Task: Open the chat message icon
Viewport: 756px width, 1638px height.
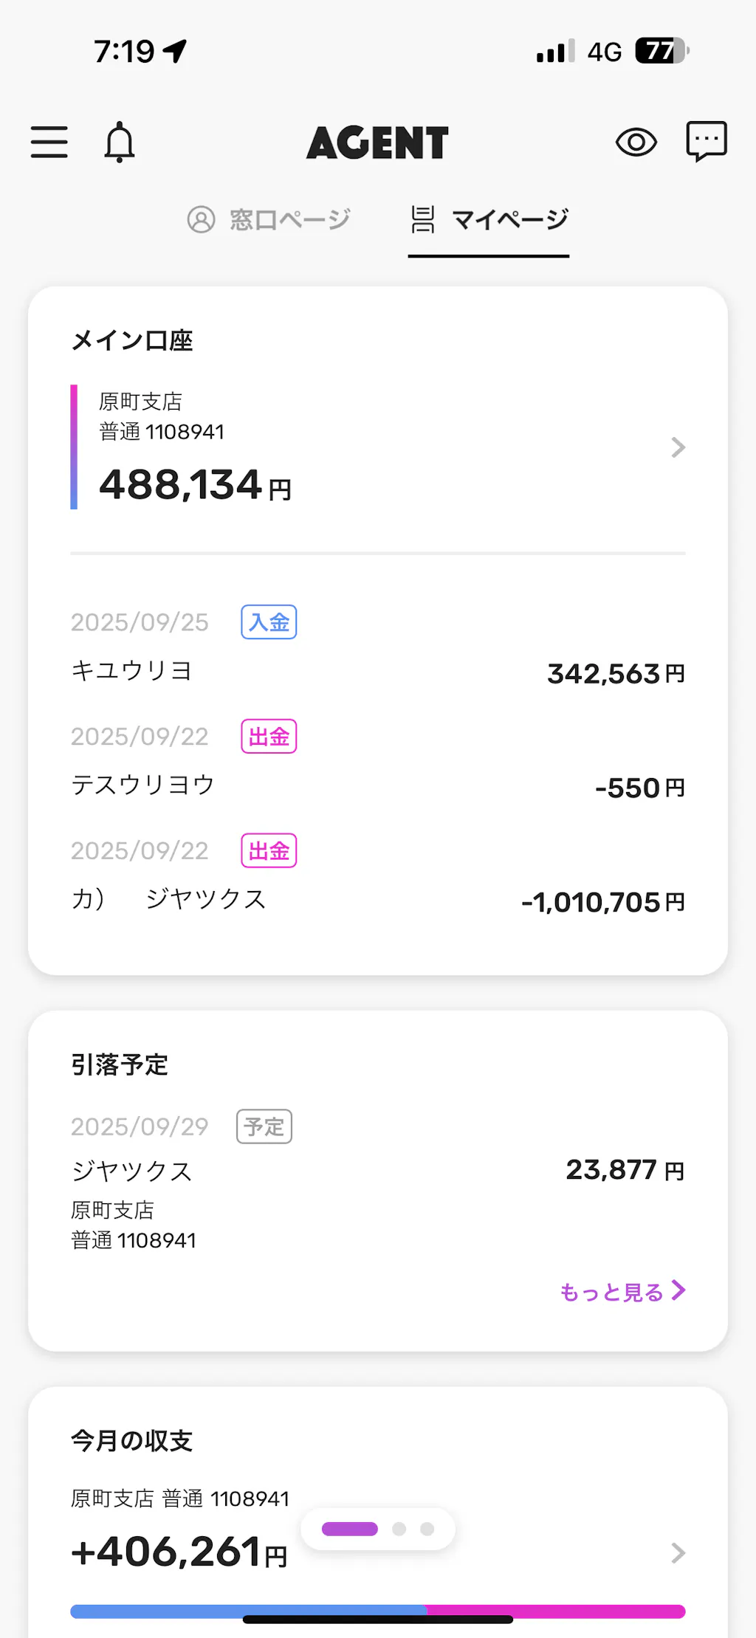Action: coord(707,141)
